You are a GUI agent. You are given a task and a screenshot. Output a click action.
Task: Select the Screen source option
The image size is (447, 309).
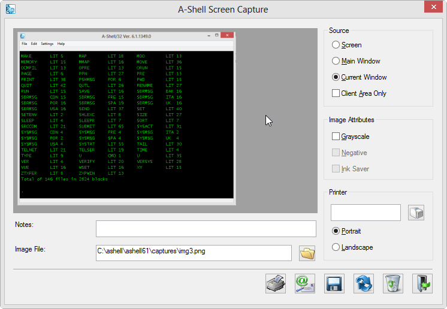coord(336,45)
